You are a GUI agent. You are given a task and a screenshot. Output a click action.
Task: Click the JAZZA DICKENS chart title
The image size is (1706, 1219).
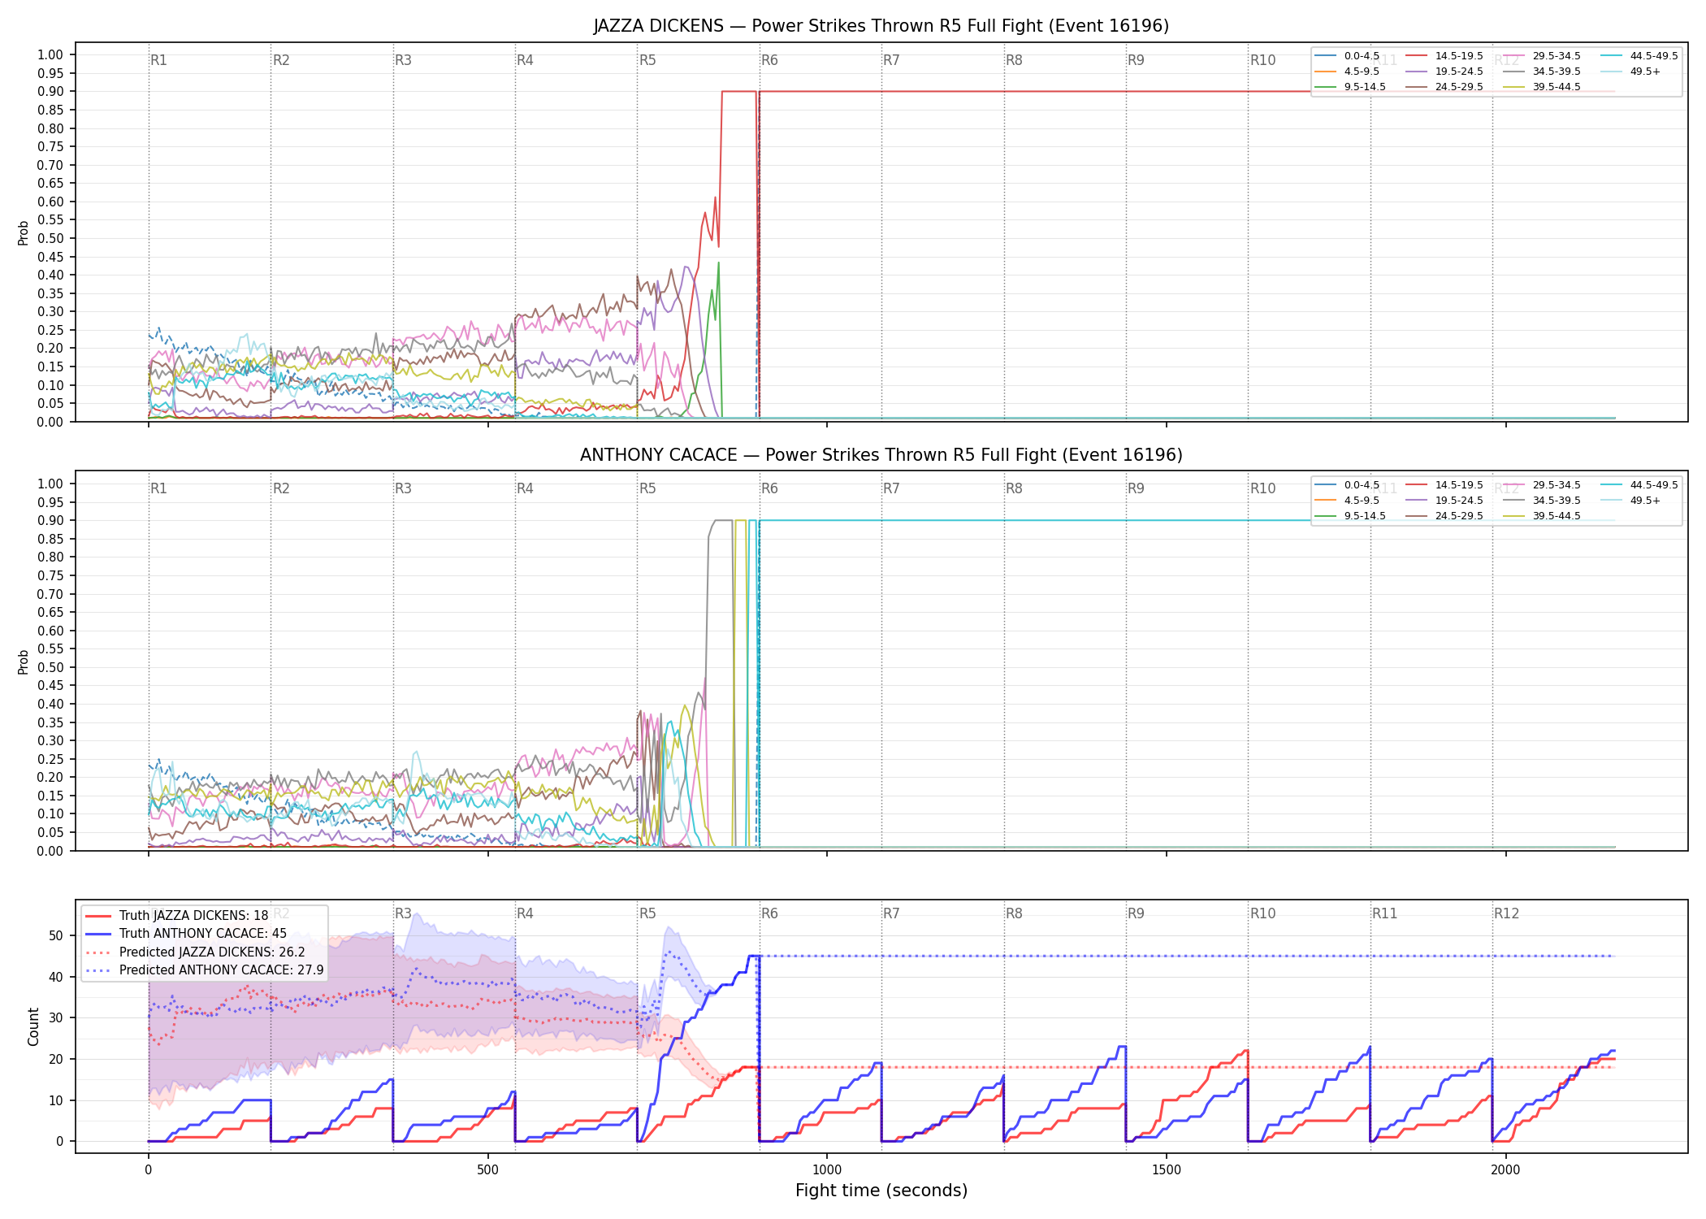click(881, 26)
